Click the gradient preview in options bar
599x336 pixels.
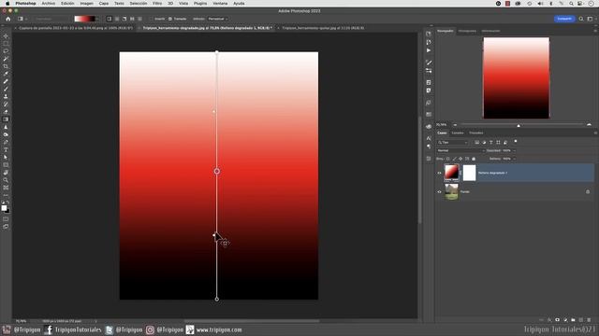click(x=84, y=19)
